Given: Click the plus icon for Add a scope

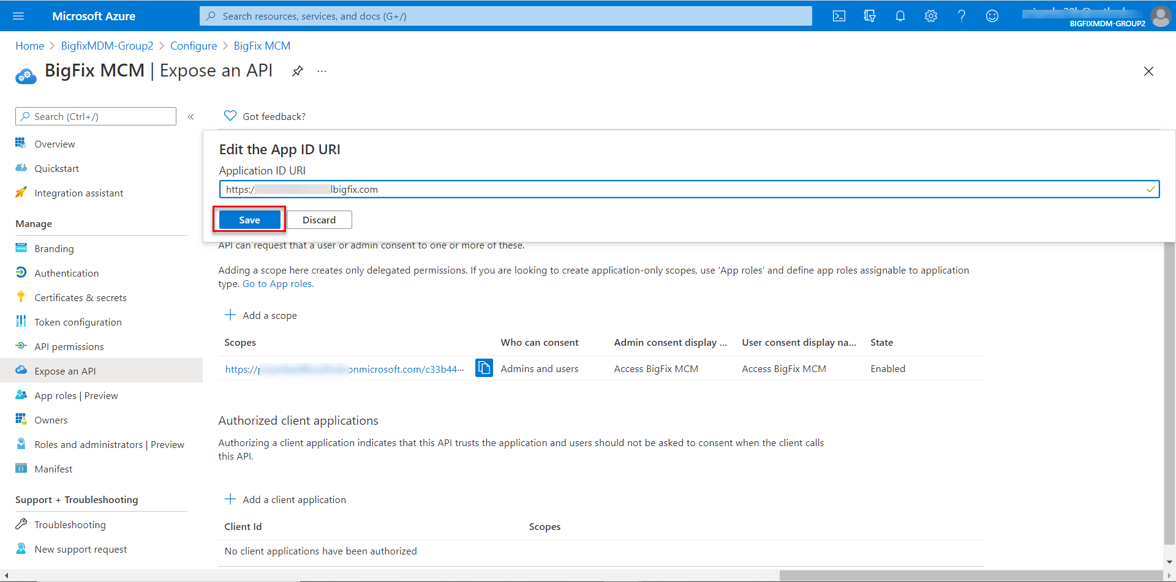Looking at the screenshot, I should pyautogui.click(x=230, y=315).
